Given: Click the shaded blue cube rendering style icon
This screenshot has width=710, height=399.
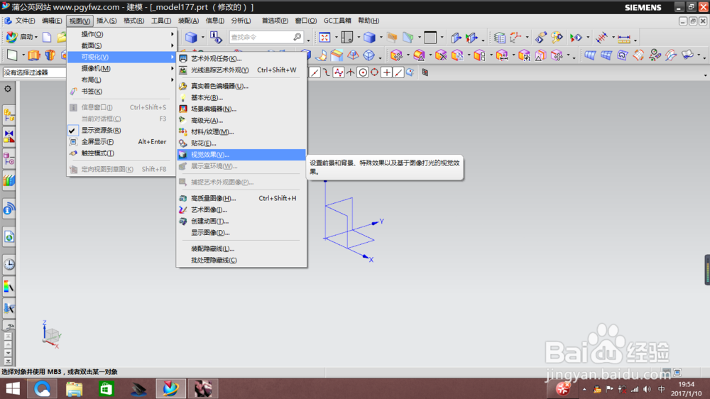Looking at the screenshot, I should point(369,37).
